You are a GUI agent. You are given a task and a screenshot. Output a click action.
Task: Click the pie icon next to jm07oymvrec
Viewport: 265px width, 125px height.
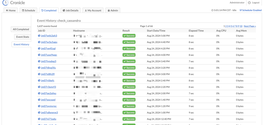coord(39,106)
